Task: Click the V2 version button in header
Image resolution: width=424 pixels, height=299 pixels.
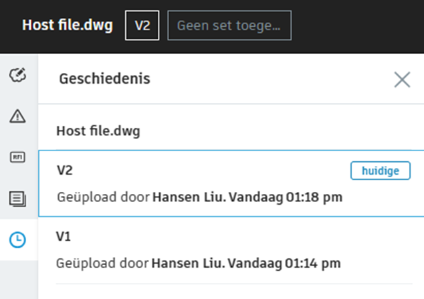Action: [x=142, y=26]
